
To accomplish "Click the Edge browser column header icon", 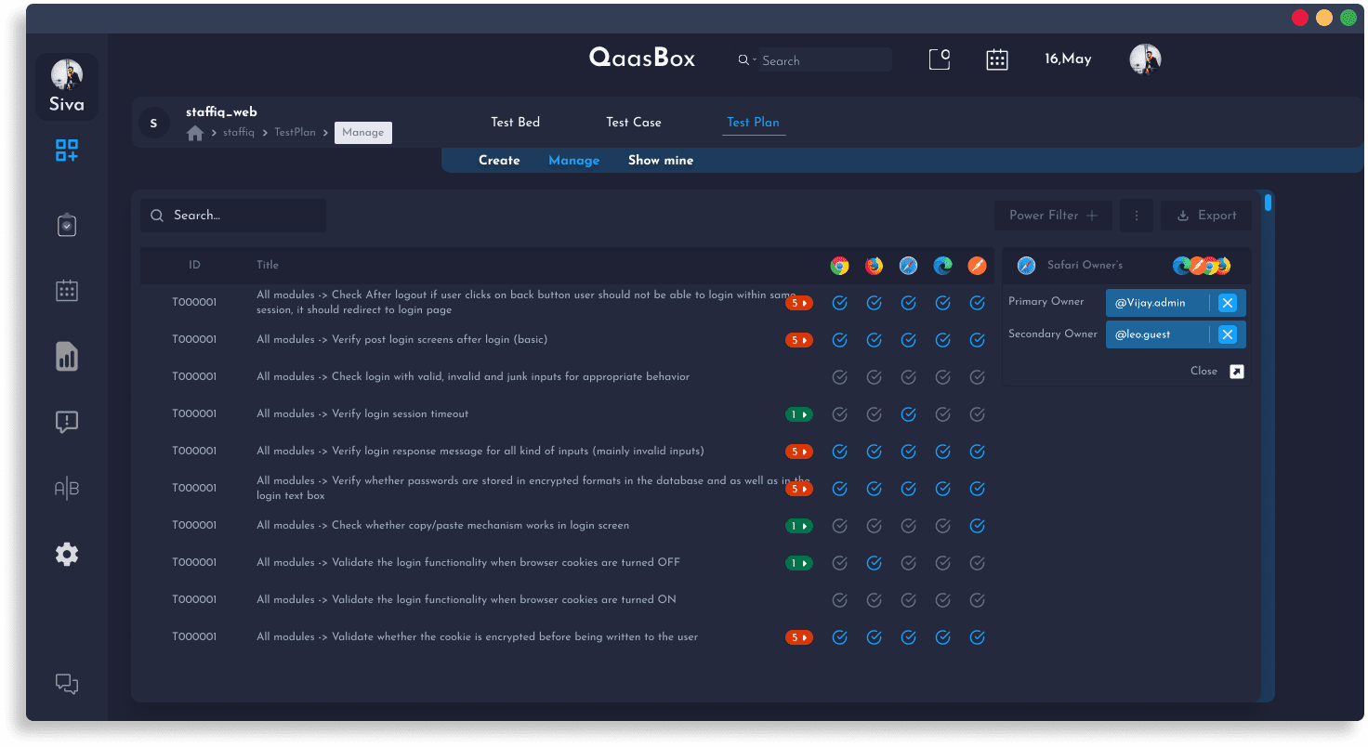I will (942, 266).
